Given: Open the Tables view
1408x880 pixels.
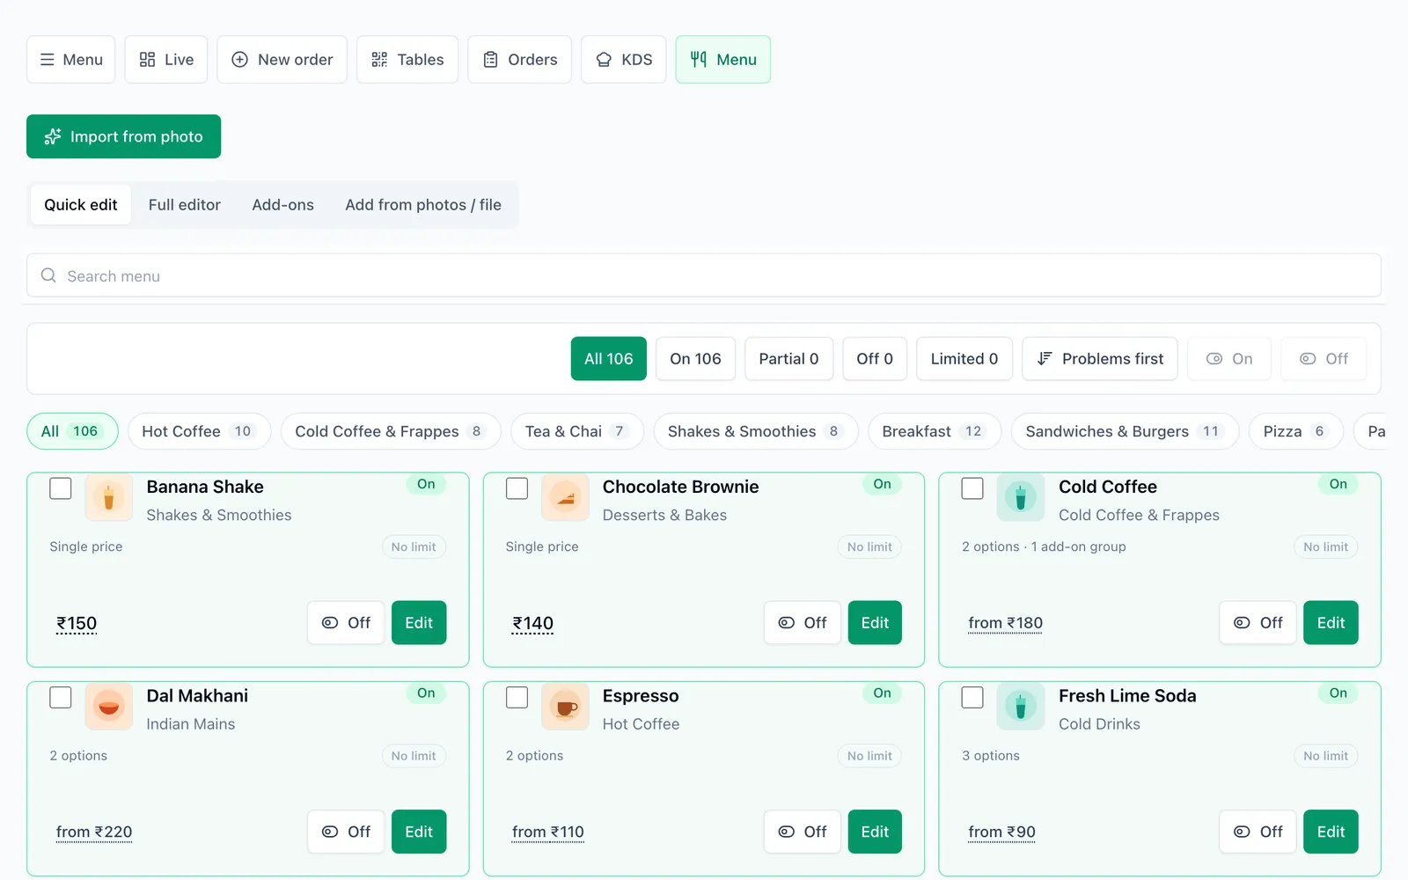Looking at the screenshot, I should 407,60.
